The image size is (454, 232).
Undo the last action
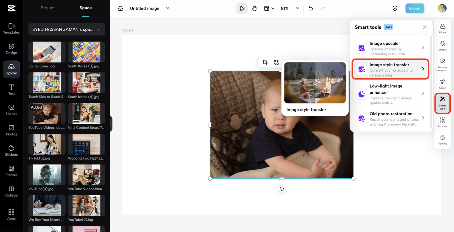tap(311, 8)
